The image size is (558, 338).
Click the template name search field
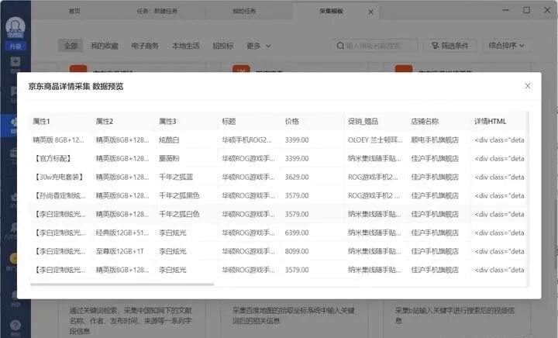(x=375, y=46)
